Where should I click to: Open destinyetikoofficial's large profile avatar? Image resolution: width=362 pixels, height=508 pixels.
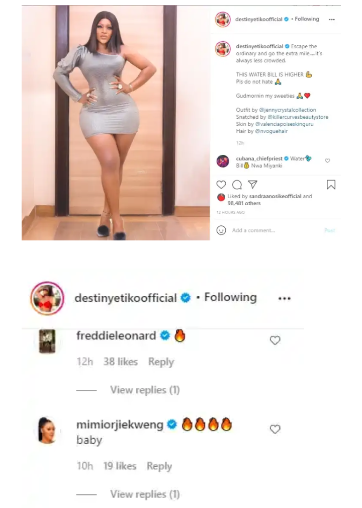[47, 298]
